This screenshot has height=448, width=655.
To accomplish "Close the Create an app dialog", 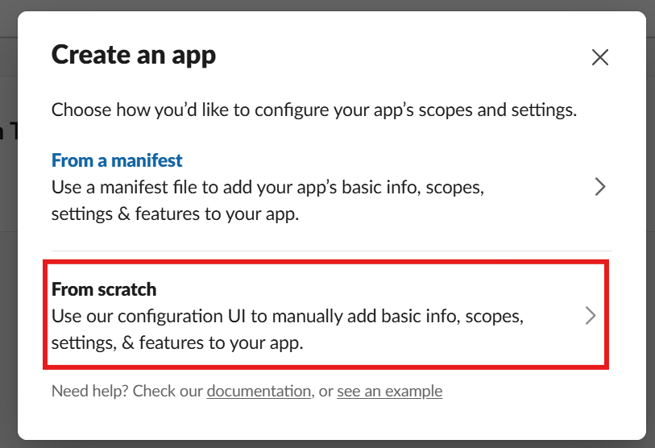I will point(599,57).
